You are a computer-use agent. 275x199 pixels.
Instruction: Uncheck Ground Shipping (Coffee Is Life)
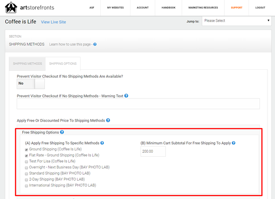26,150
